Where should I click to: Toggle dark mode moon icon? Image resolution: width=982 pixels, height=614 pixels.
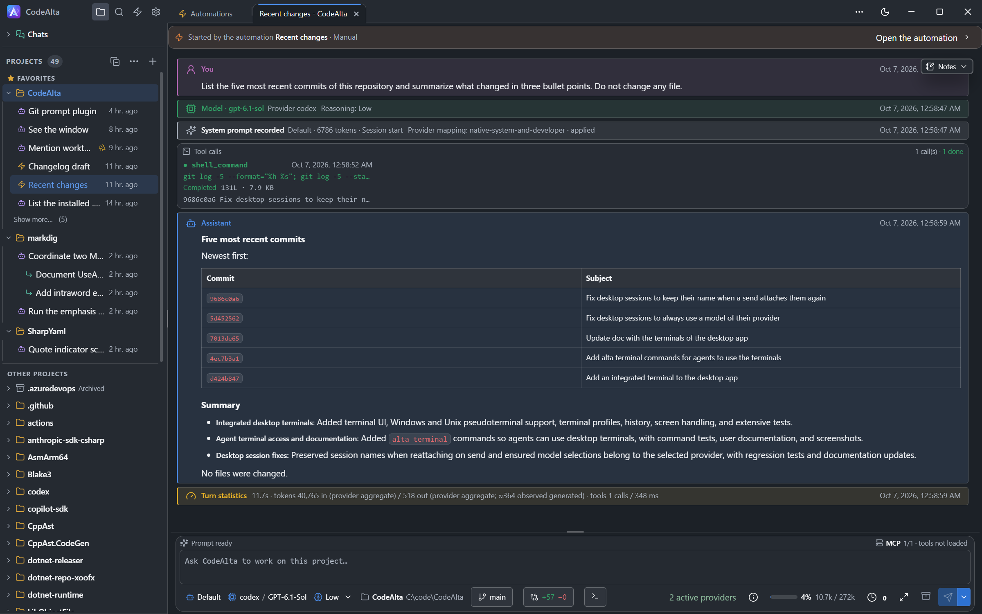tap(885, 12)
